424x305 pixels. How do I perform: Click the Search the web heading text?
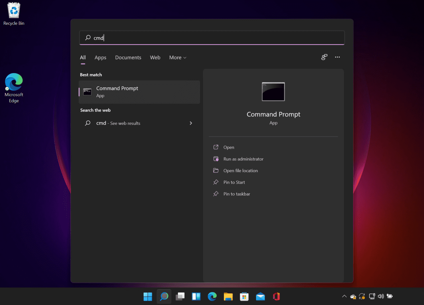coord(95,110)
